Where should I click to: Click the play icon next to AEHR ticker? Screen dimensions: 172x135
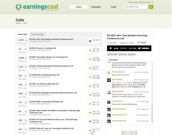click(x=26, y=40)
